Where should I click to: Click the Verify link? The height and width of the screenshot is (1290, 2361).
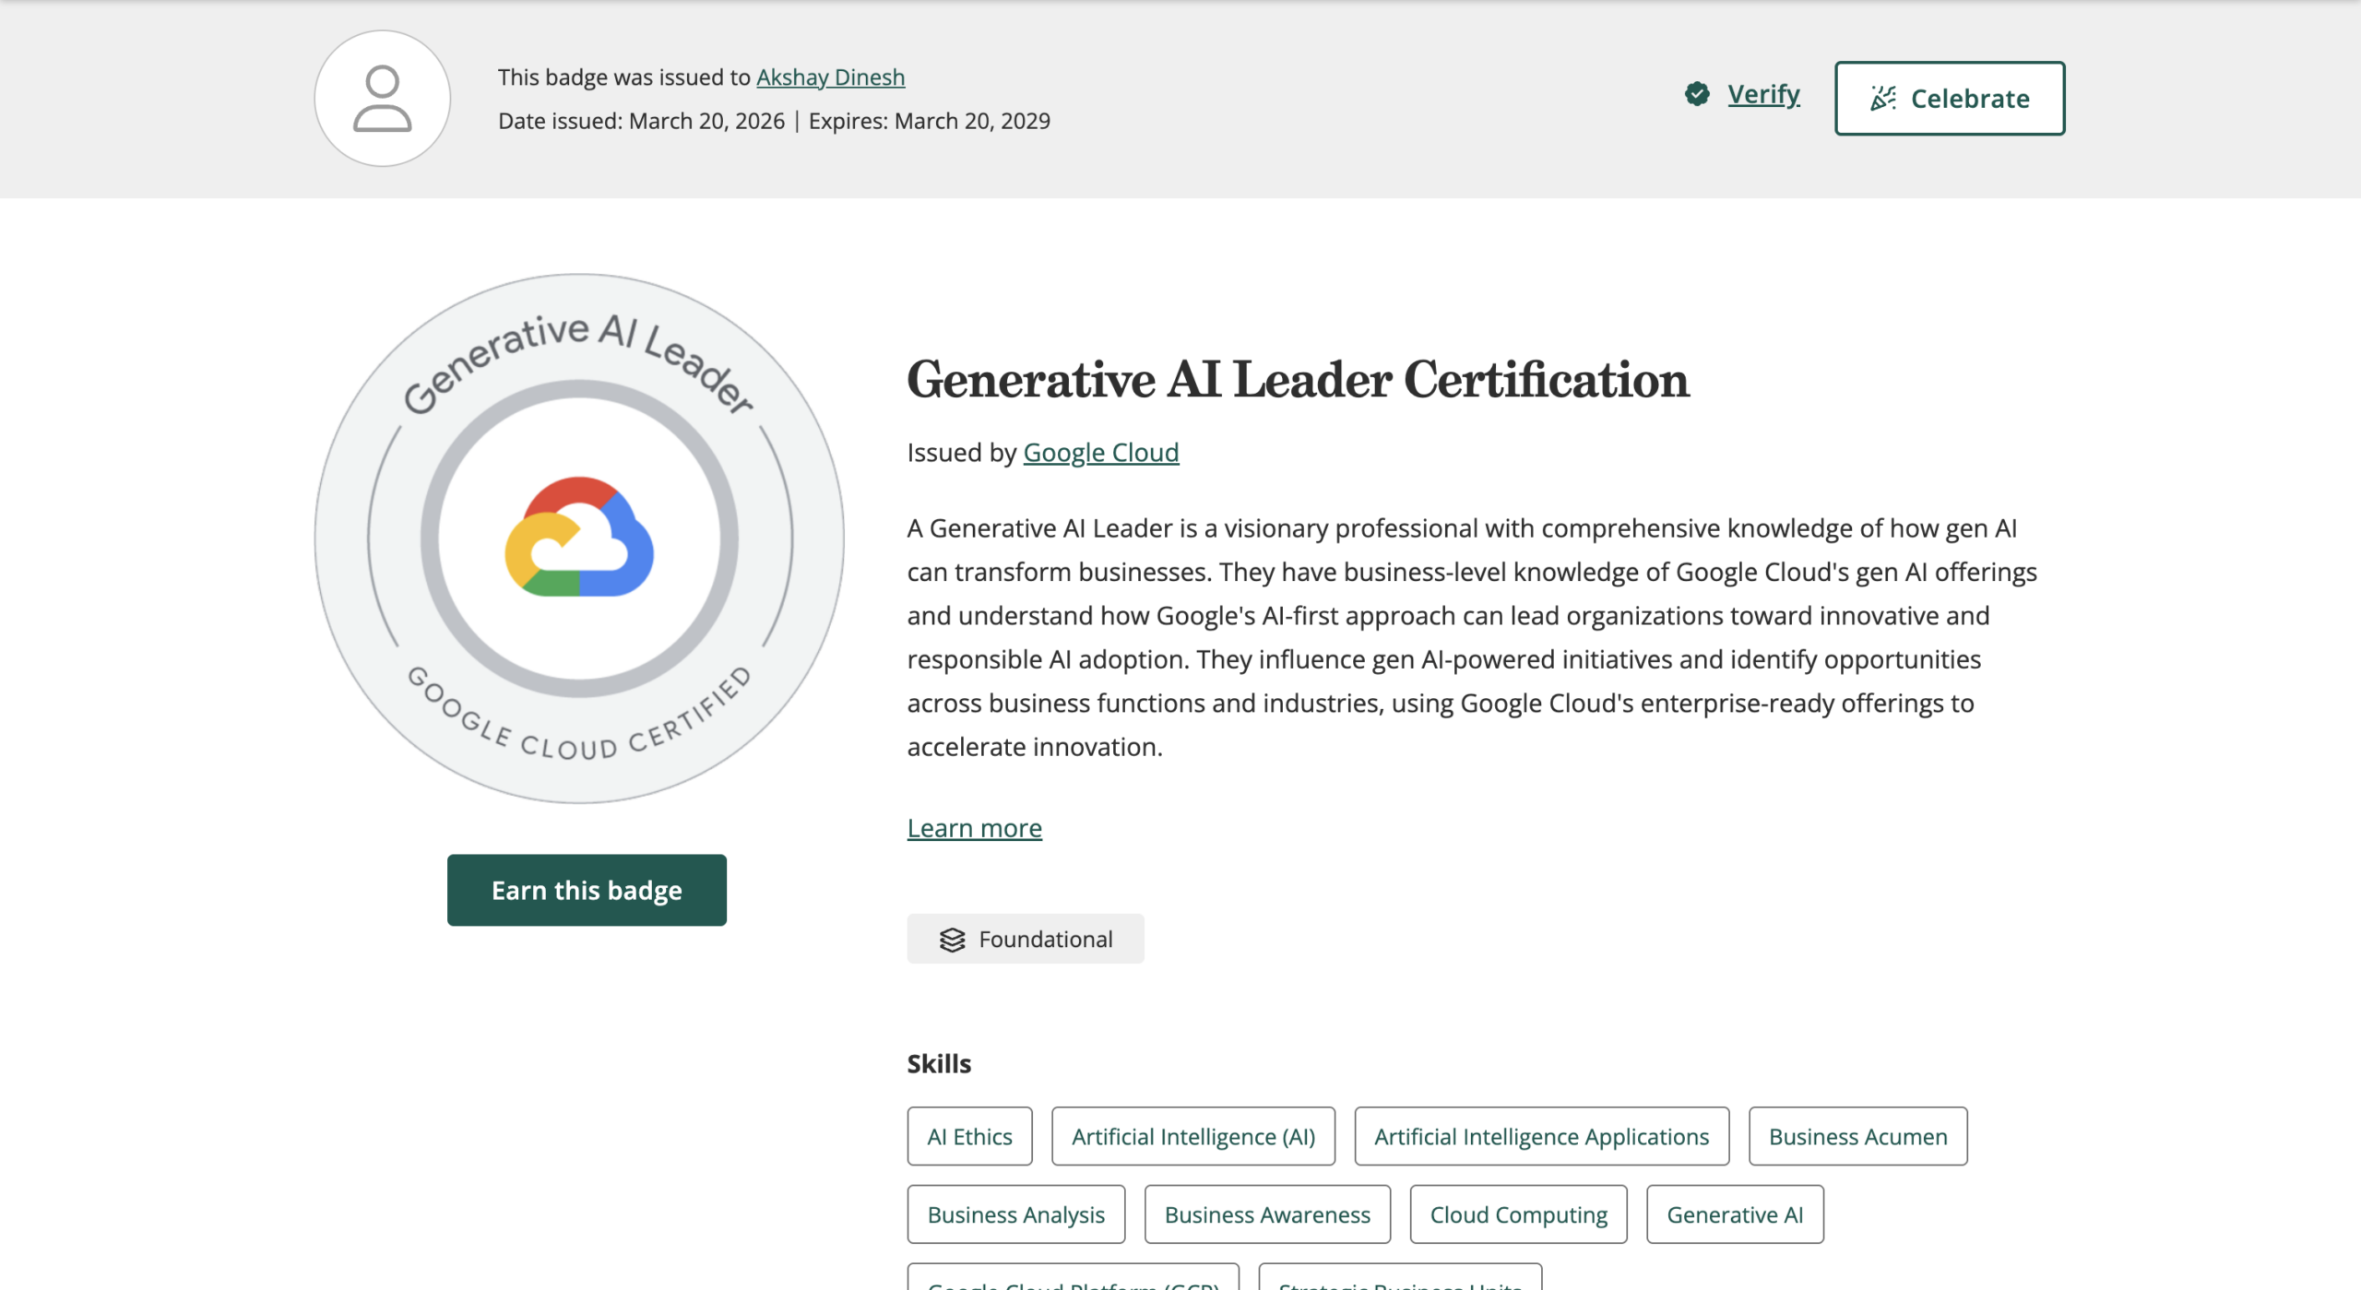[1763, 94]
